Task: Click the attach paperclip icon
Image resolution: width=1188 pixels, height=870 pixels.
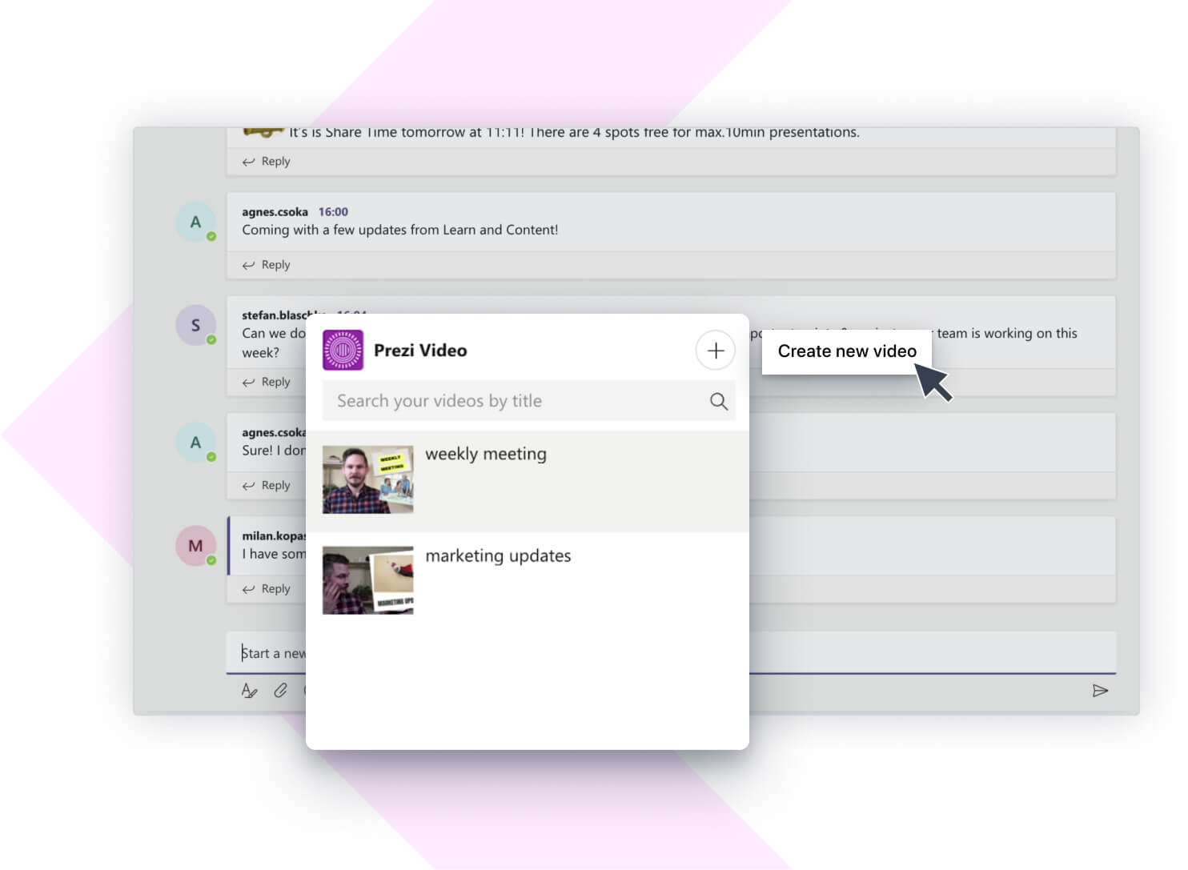Action: coord(280,691)
